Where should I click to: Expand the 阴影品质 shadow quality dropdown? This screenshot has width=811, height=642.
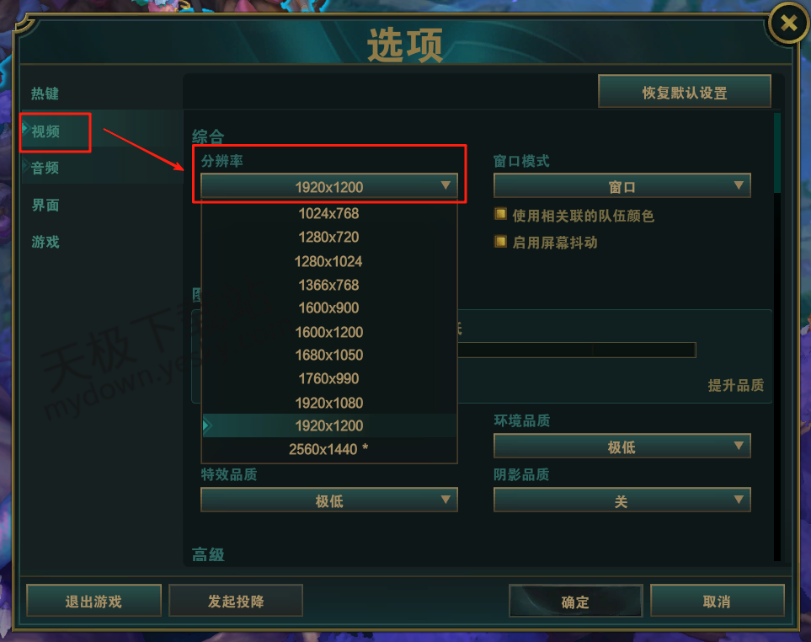622,500
